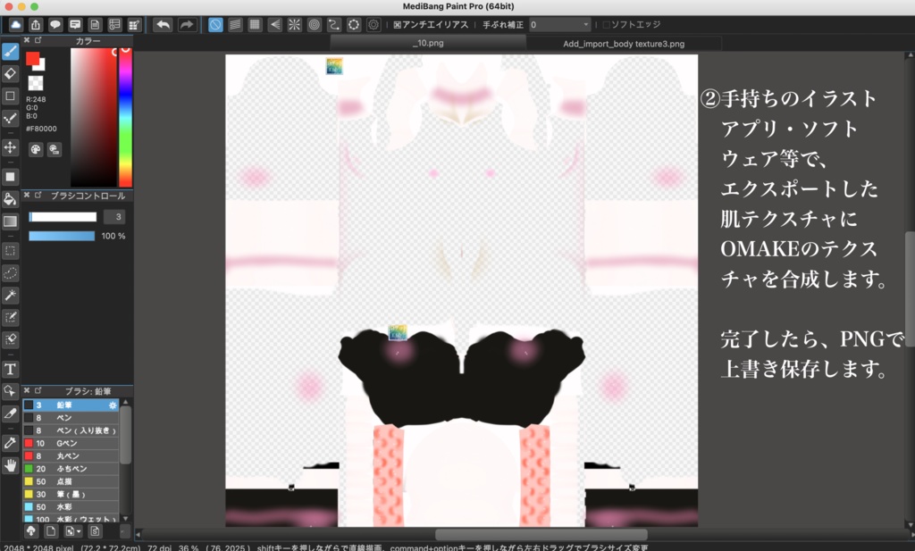Select the 丸ペン brush

point(71,456)
